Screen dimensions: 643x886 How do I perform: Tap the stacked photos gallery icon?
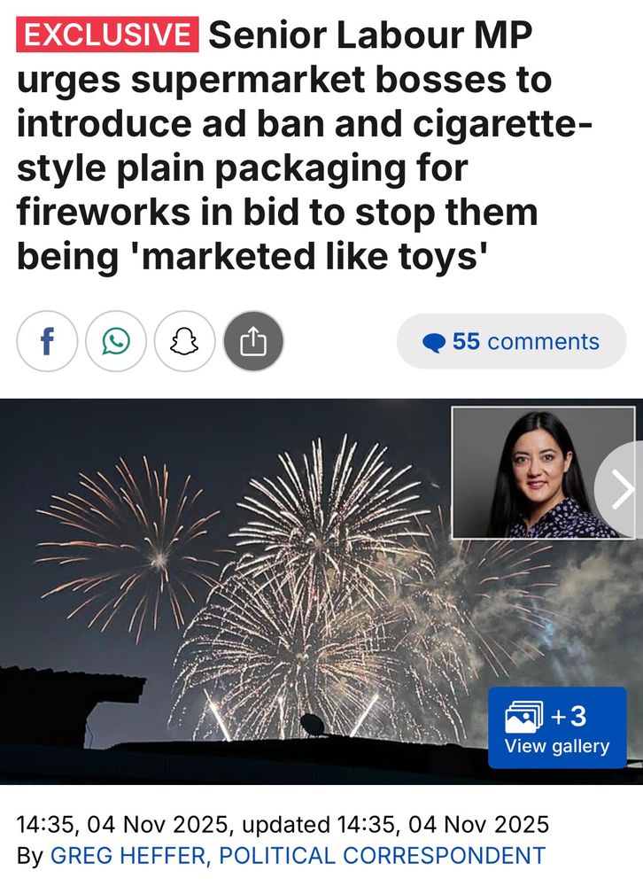(523, 717)
